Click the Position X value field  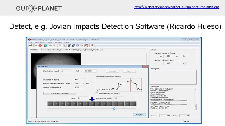77,83
